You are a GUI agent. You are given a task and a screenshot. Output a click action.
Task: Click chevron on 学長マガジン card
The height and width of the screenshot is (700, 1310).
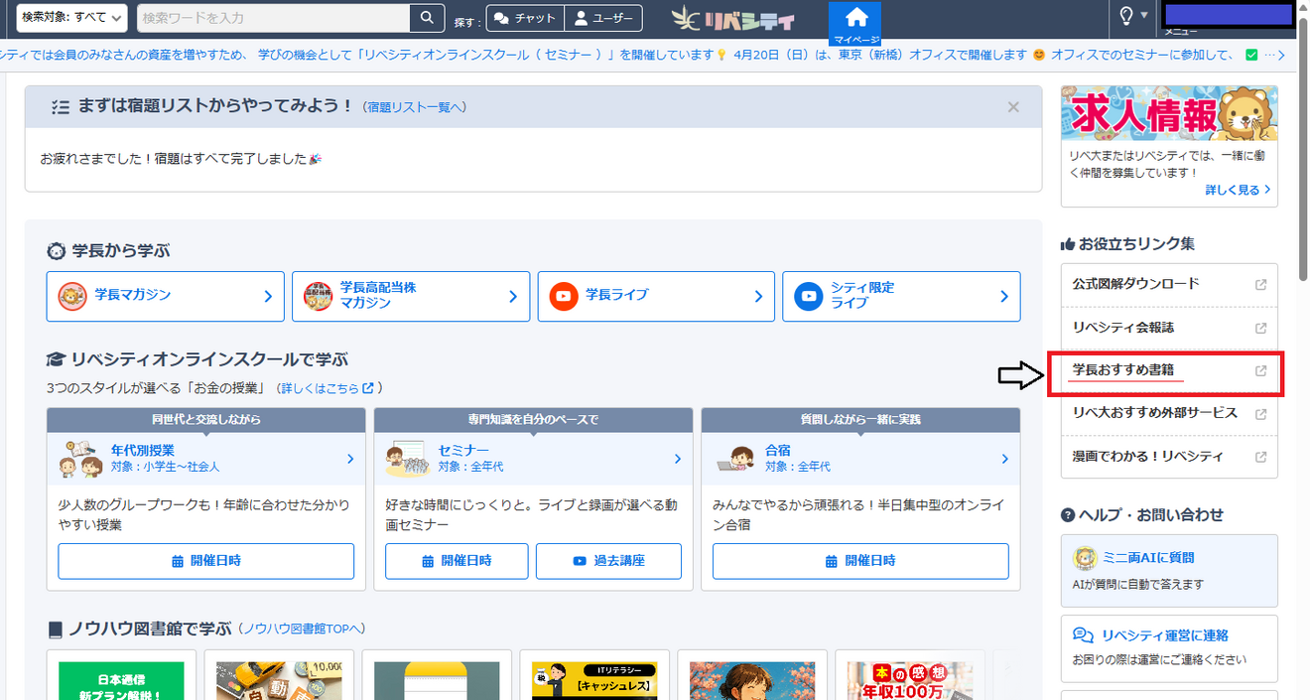pyautogui.click(x=268, y=296)
